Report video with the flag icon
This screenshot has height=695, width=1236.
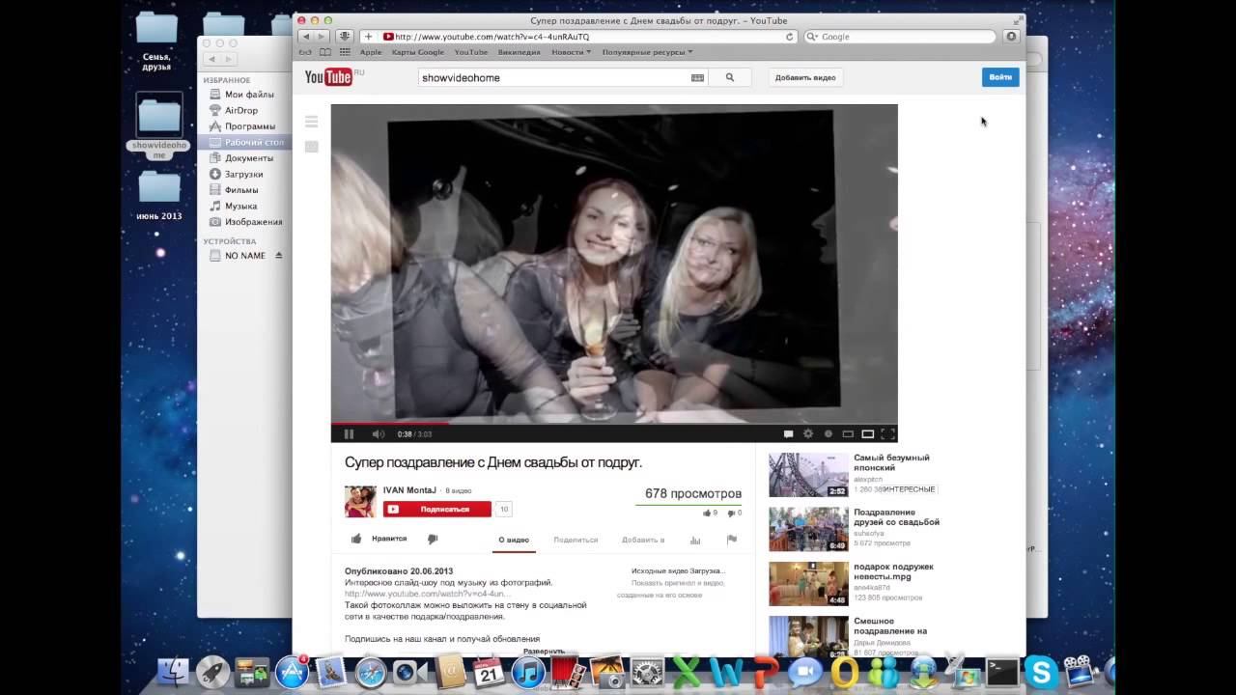point(732,540)
